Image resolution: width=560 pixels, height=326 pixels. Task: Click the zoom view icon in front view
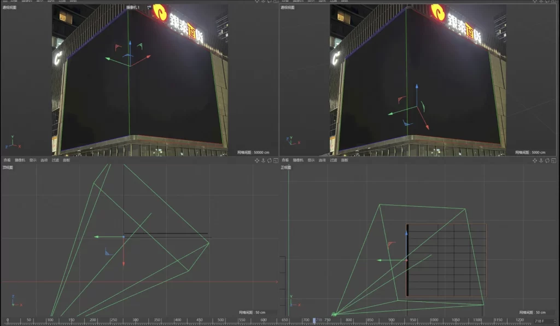pyautogui.click(x=541, y=161)
